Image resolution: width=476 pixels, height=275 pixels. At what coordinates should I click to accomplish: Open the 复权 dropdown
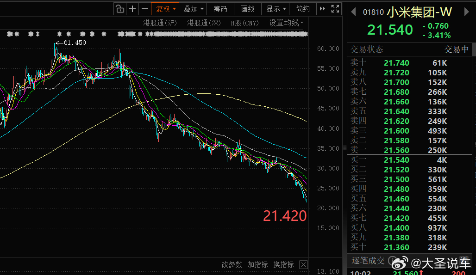(x=165, y=9)
